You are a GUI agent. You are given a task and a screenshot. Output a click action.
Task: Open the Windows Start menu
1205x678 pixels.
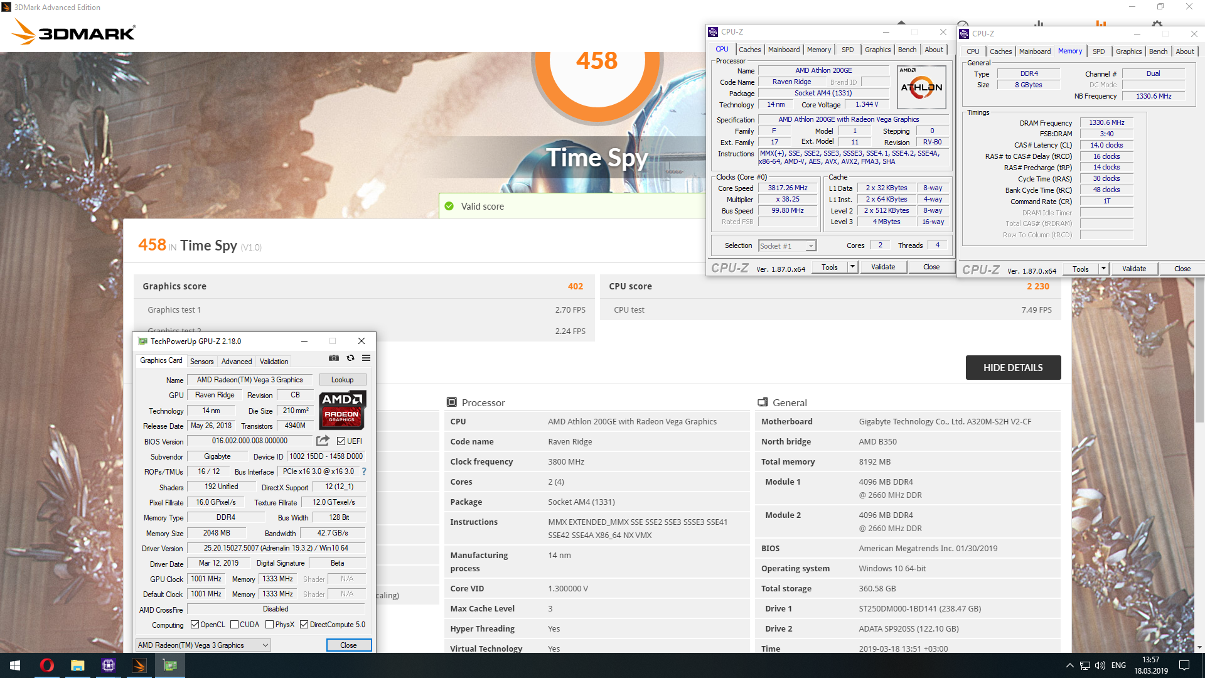(x=15, y=665)
